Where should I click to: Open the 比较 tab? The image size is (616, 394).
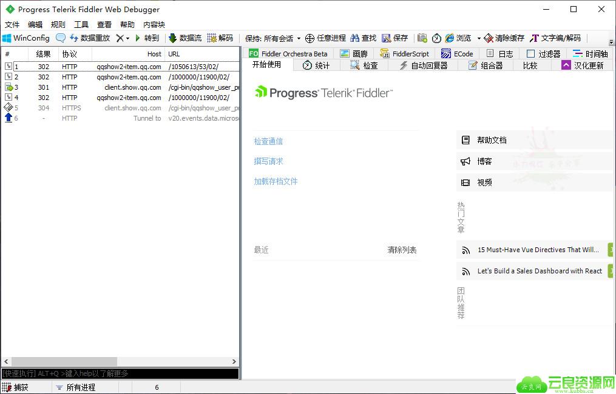530,65
